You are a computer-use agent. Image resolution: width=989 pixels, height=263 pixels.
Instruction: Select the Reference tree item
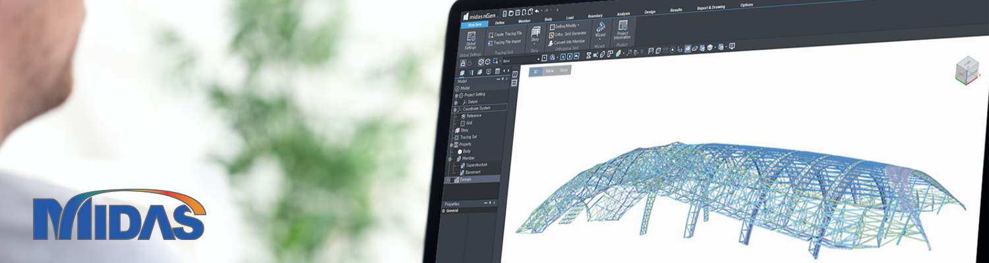click(x=473, y=116)
